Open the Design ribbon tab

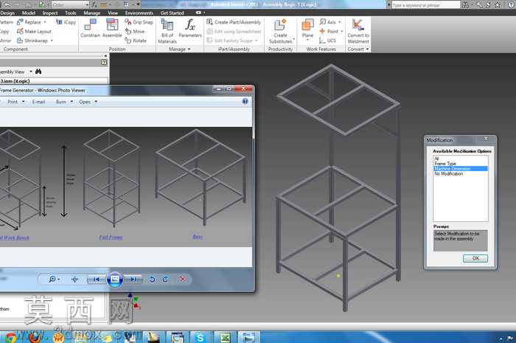point(7,13)
